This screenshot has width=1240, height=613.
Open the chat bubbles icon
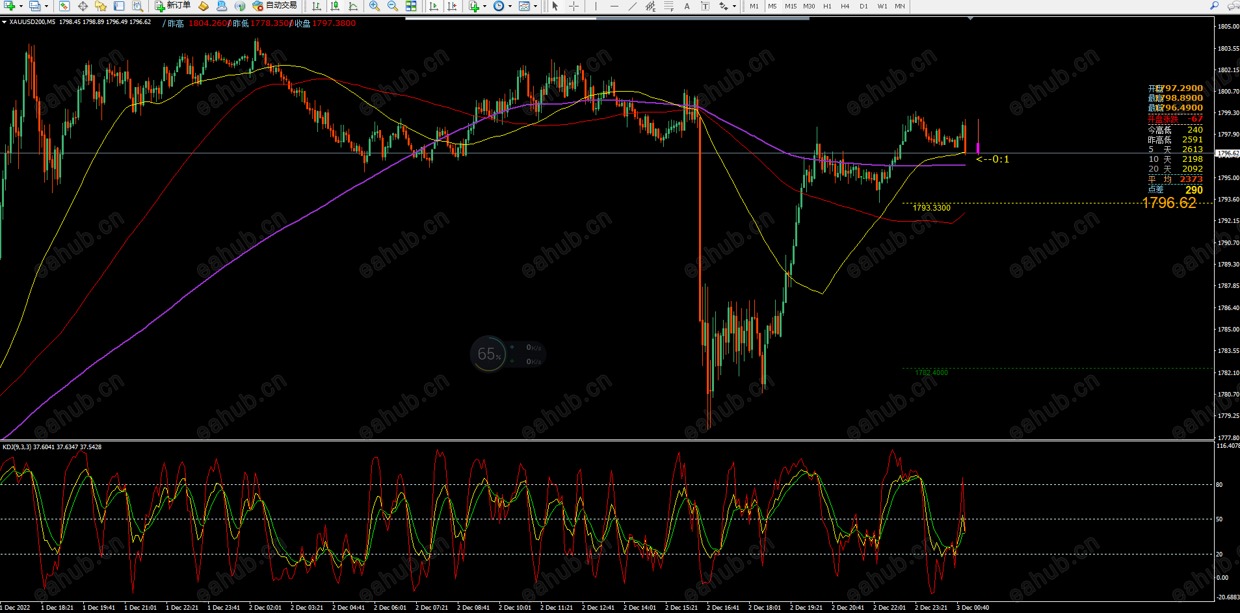[x=1232, y=6]
